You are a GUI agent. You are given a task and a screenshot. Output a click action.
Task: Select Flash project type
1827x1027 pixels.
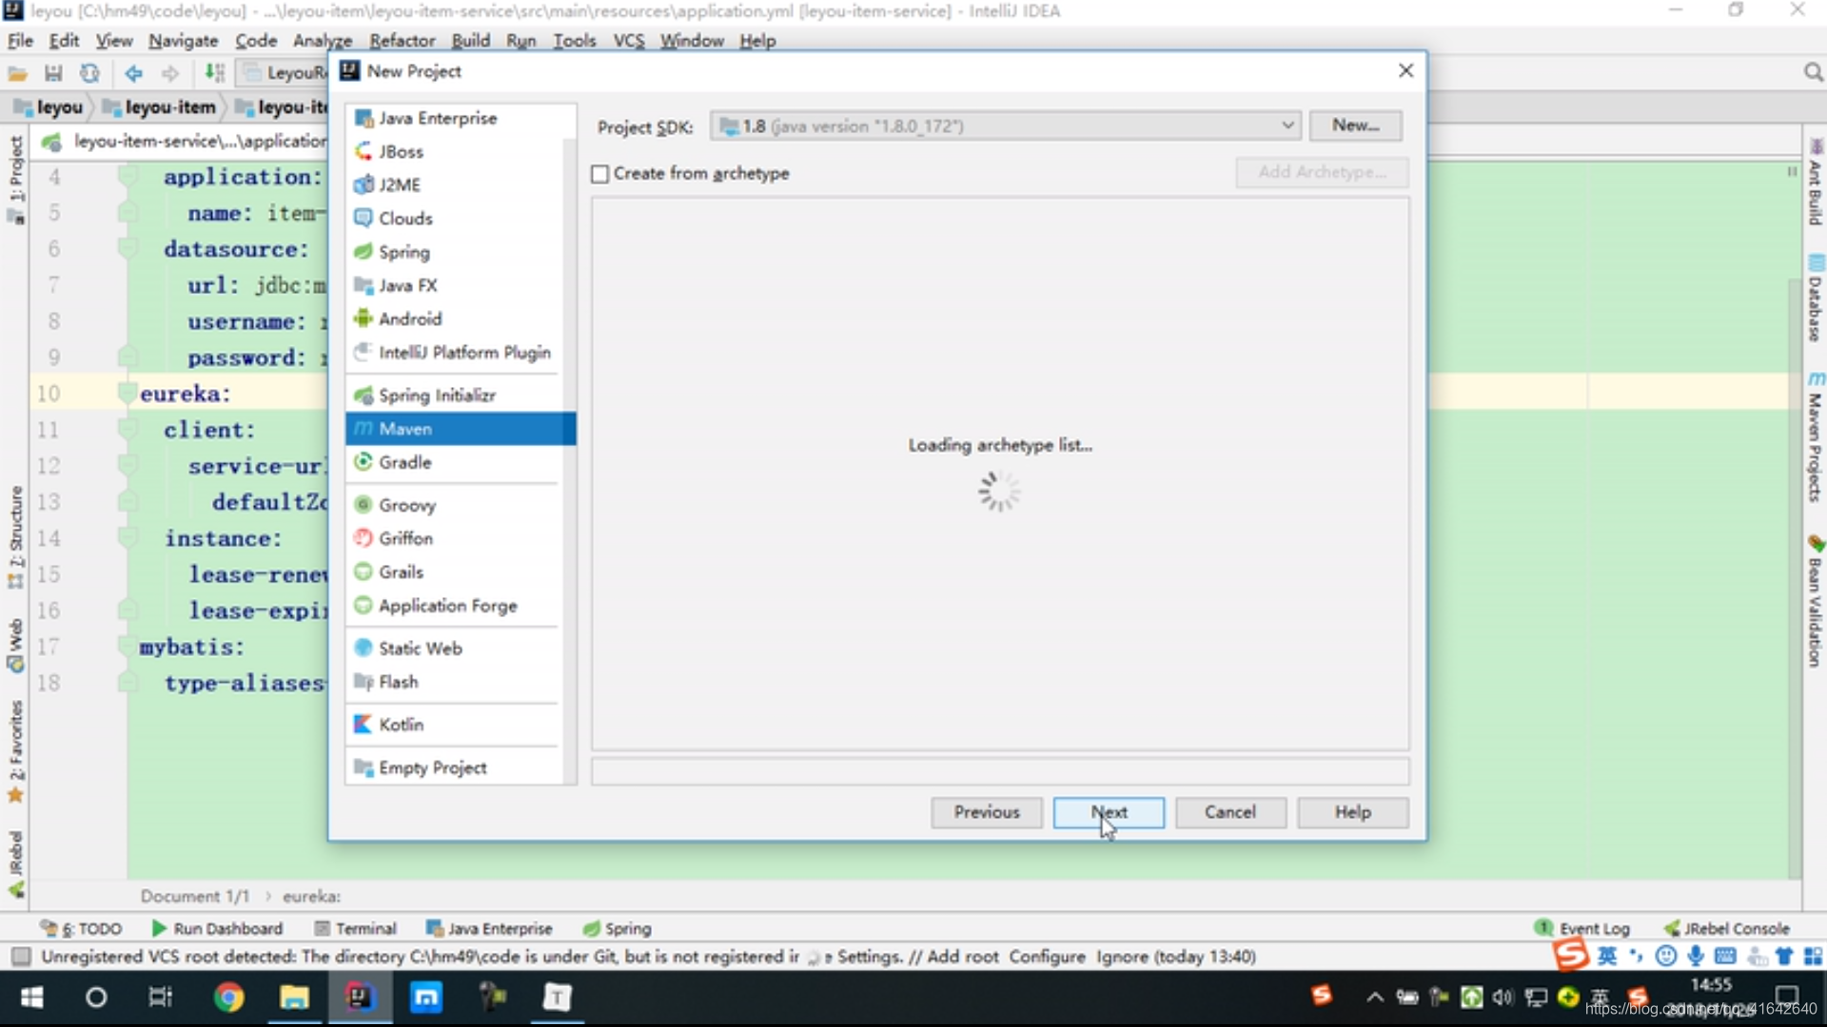point(460,682)
